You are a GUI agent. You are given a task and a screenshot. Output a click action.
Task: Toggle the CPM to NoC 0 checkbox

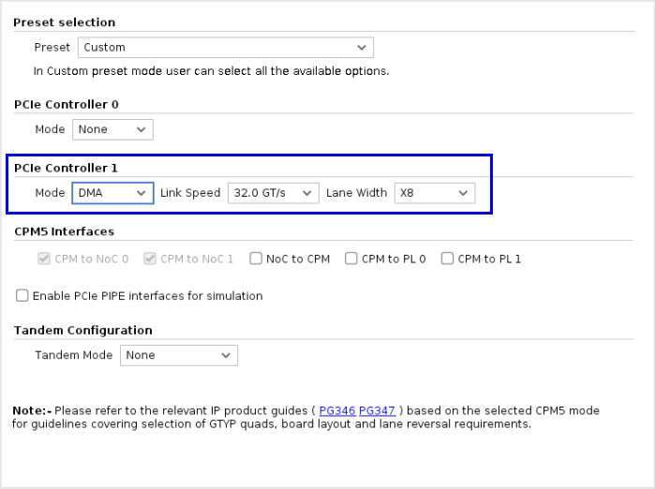click(x=43, y=259)
